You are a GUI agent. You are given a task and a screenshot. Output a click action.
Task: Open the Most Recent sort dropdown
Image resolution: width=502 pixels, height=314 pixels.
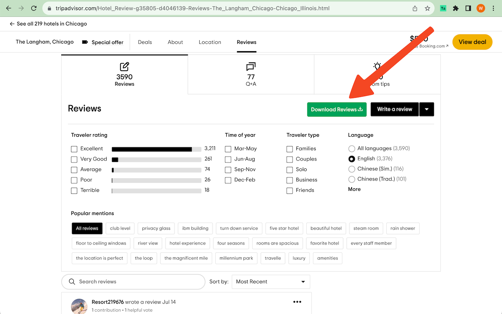pyautogui.click(x=271, y=282)
